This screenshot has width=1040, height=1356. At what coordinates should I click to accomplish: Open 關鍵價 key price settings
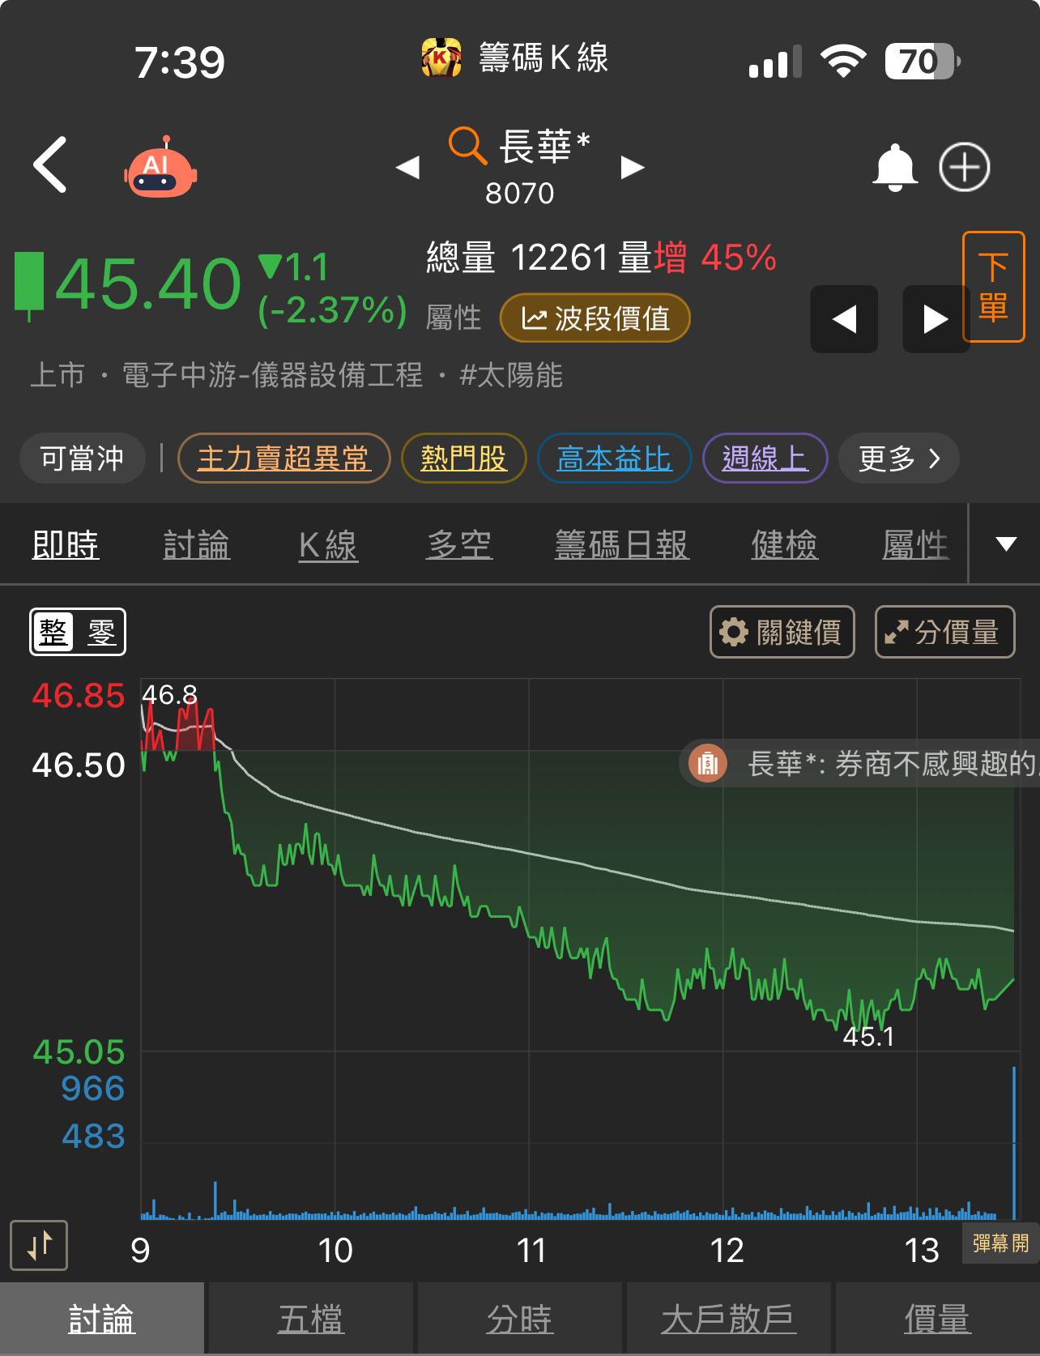point(782,632)
